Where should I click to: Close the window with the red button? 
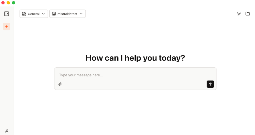3,3
